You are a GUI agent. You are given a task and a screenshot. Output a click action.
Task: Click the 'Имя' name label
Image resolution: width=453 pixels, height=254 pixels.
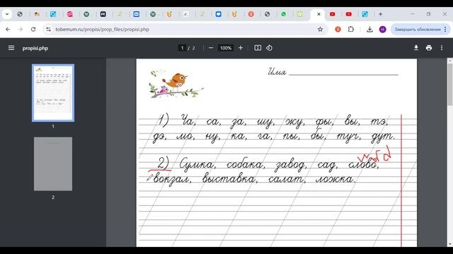point(277,72)
